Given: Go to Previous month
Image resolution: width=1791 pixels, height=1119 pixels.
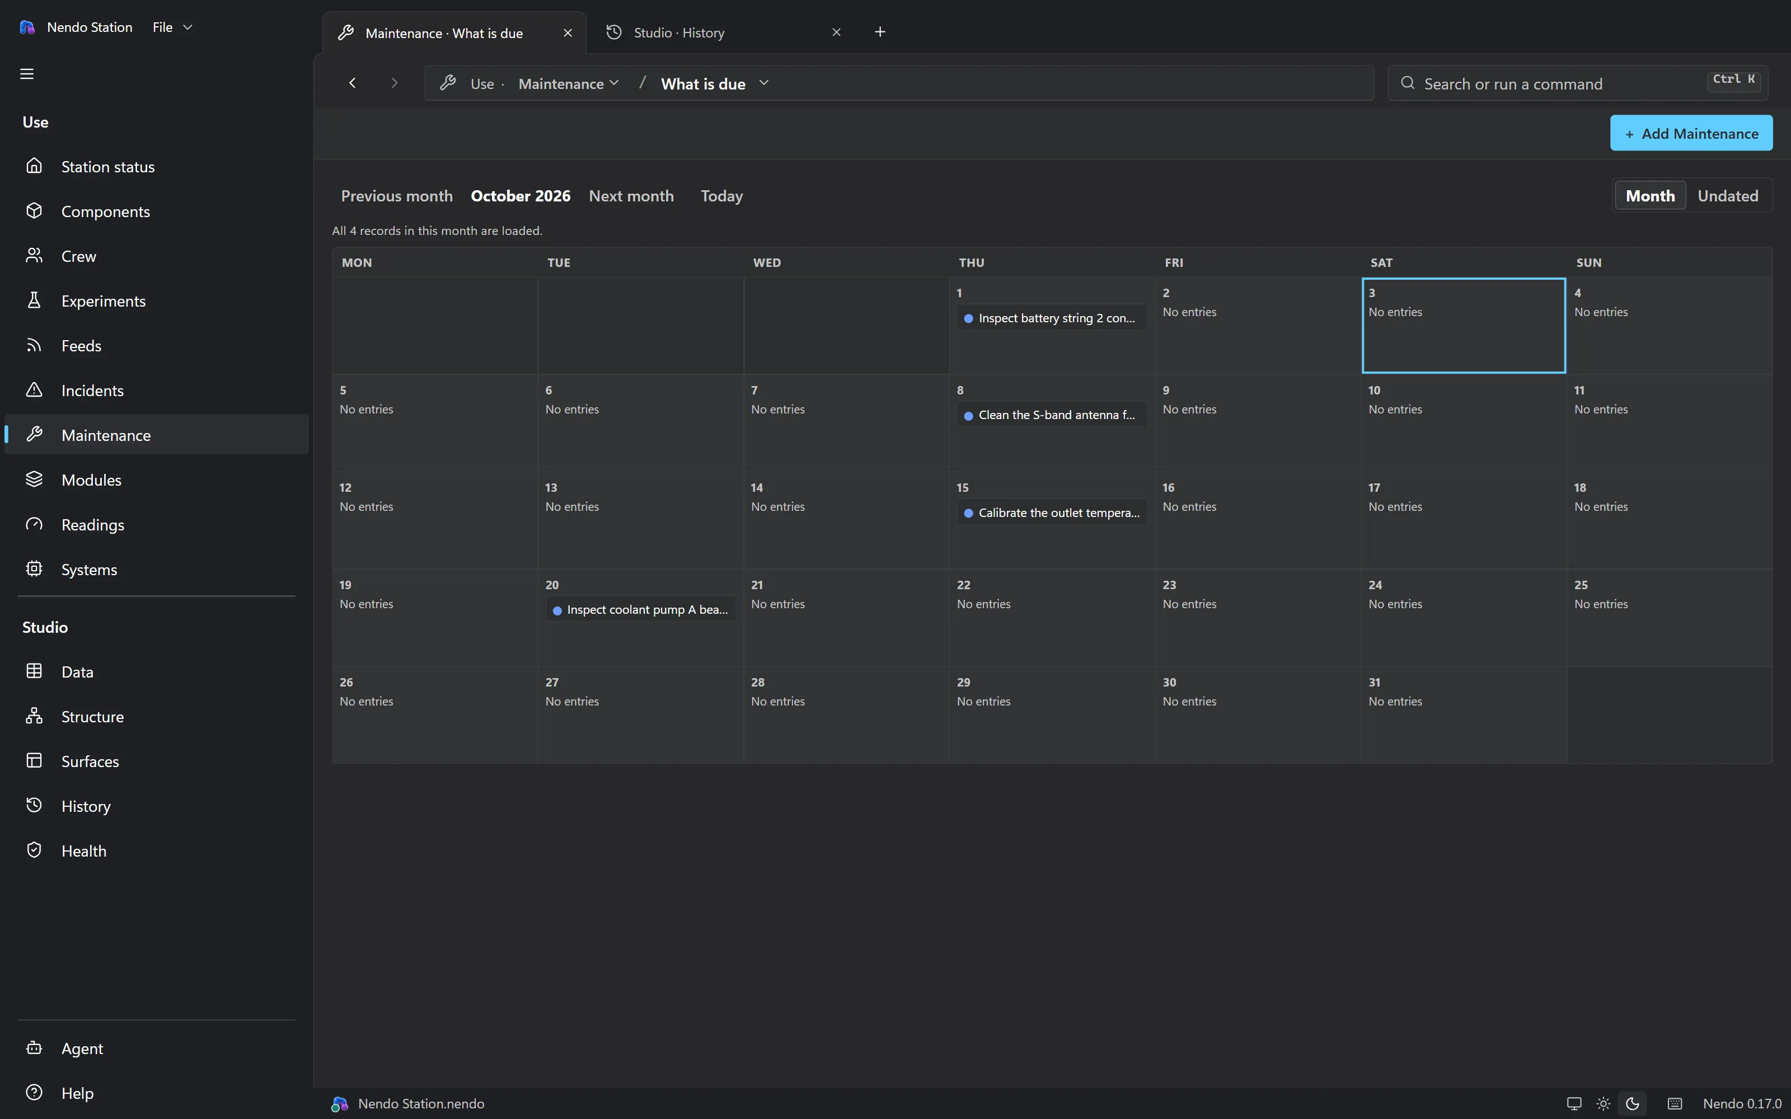Looking at the screenshot, I should coord(397,196).
